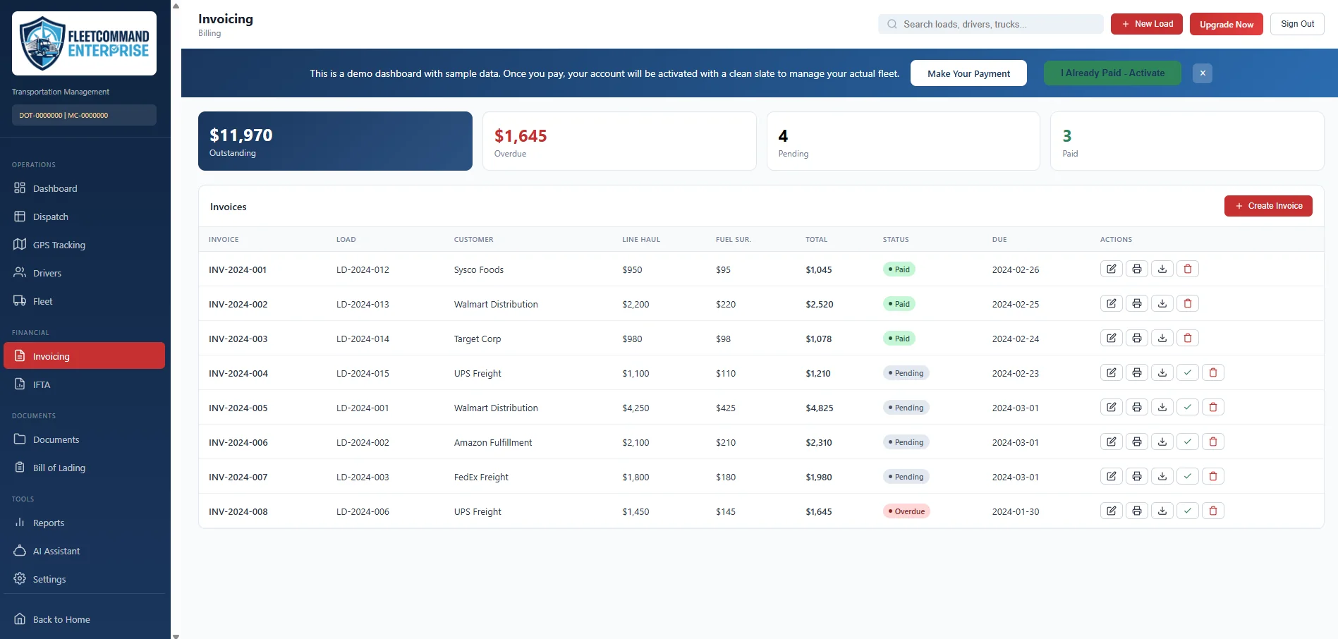Viewport: 1338px width, 639px height.
Task: Mark overdue invoice INV-2024-008 as paid
Action: click(x=1188, y=511)
